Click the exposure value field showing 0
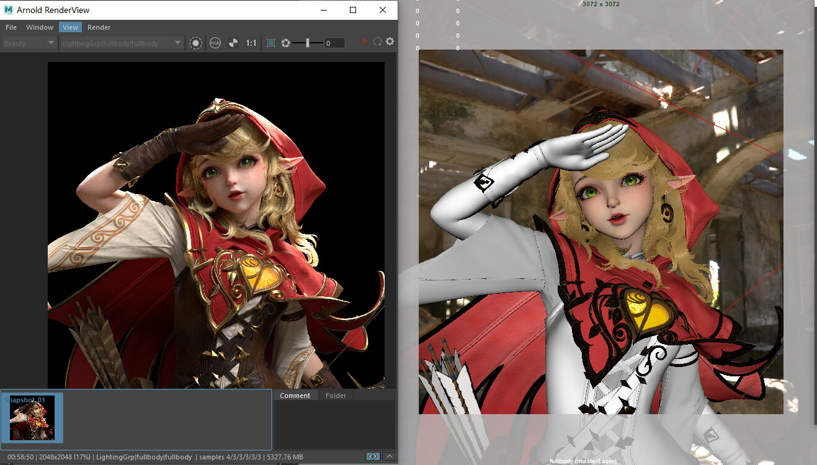The image size is (817, 465). click(334, 43)
